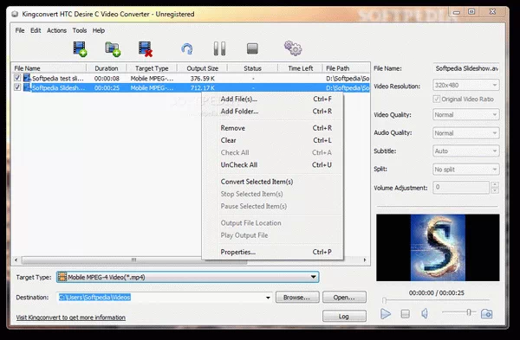This screenshot has height=340, width=520.
Task: Stop the preview video playback
Action: (406, 313)
